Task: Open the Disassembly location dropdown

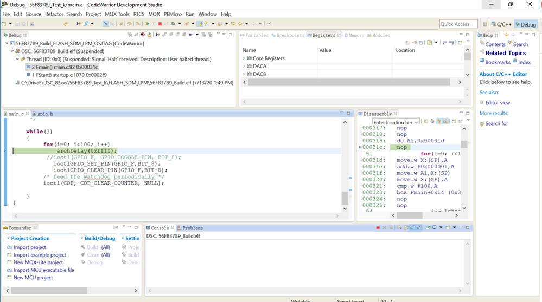Action: pyautogui.click(x=417, y=122)
